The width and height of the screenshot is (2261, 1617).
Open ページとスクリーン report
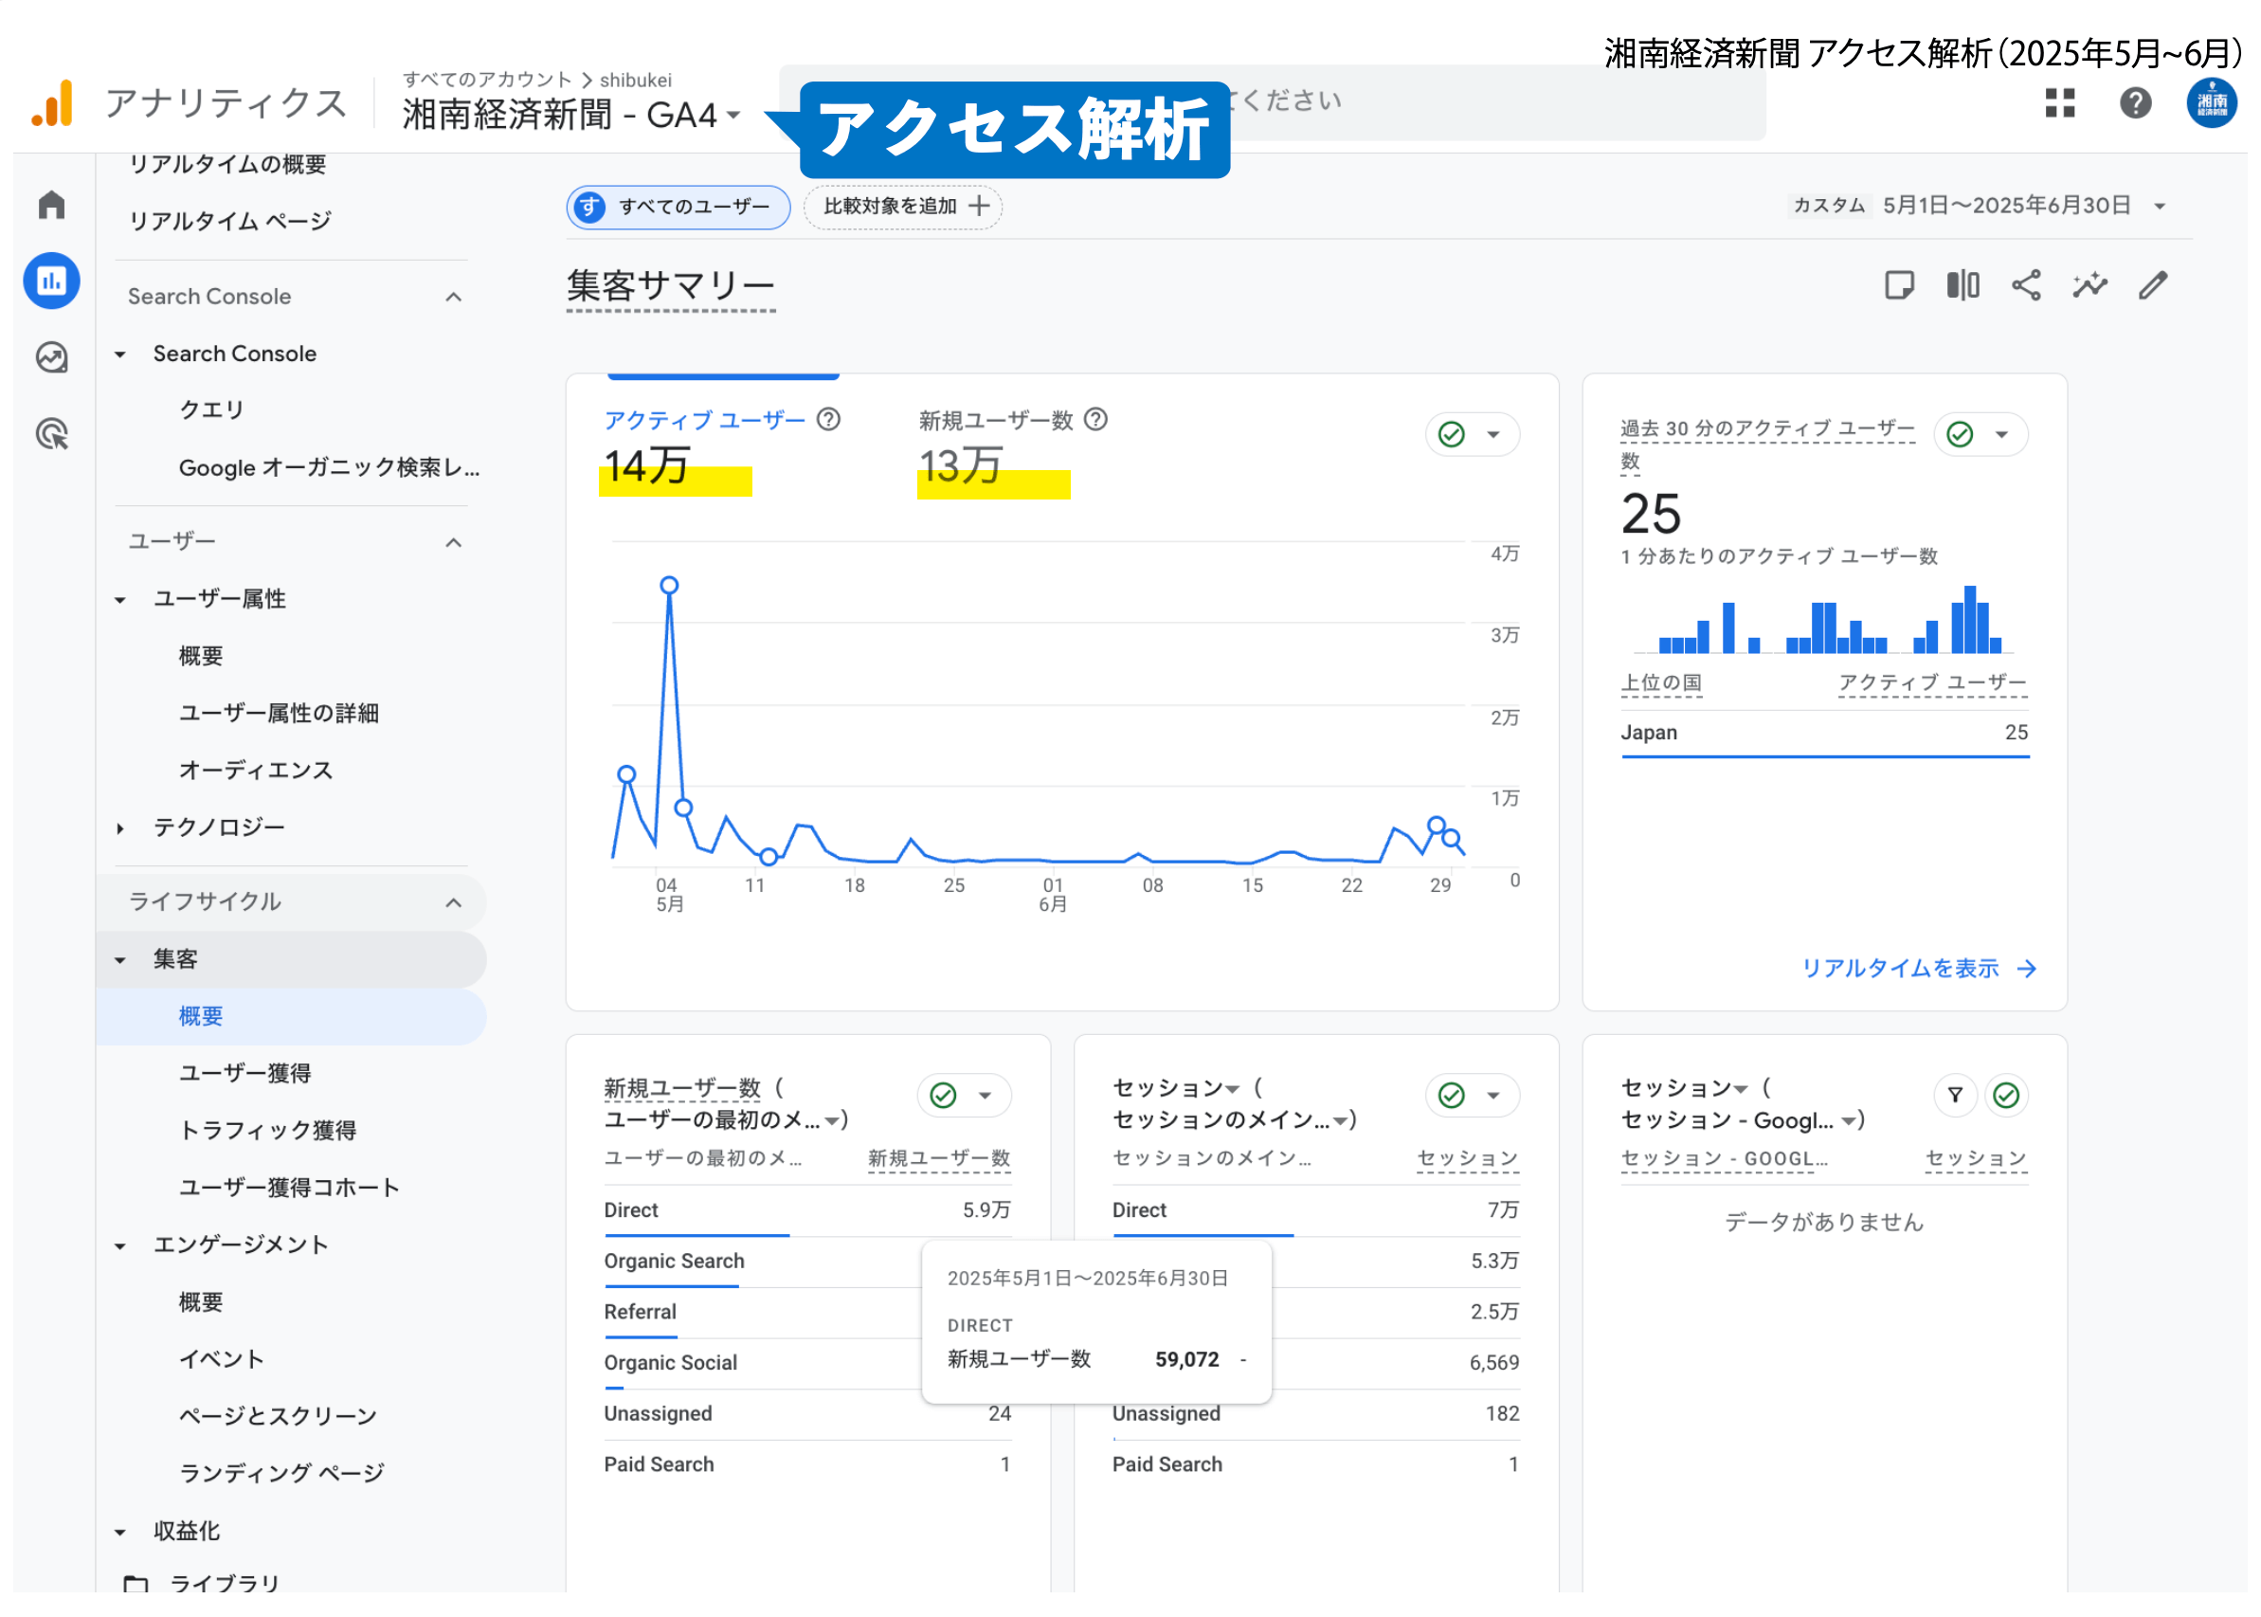tap(278, 1417)
